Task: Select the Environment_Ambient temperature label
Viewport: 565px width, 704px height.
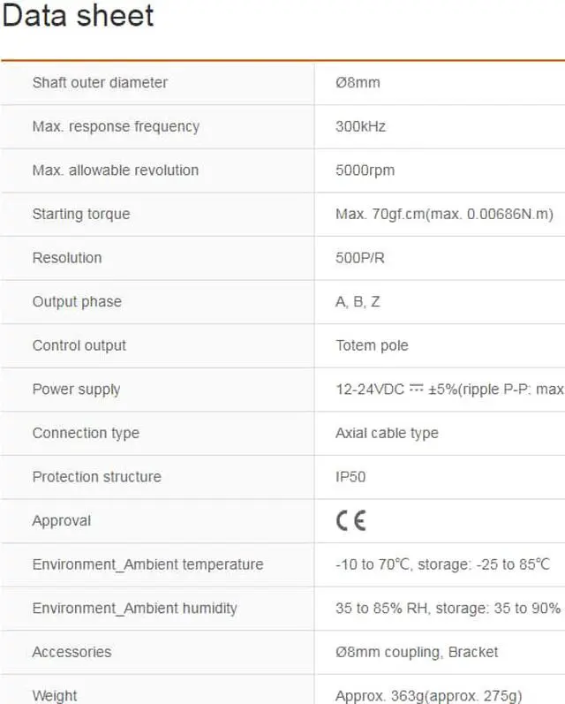Action: coord(147,564)
